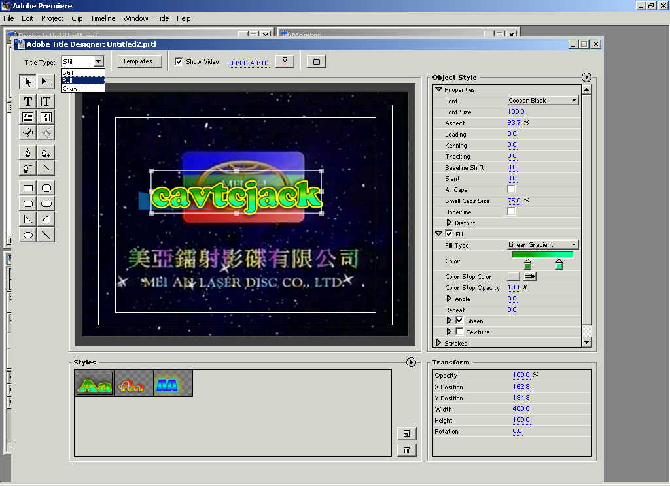The height and width of the screenshot is (486, 670).
Task: Enable the Underline checkbox
Action: click(x=511, y=211)
